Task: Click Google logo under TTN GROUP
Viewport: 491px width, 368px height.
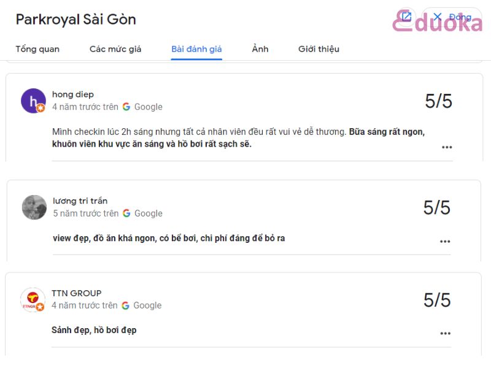Action: [x=125, y=305]
